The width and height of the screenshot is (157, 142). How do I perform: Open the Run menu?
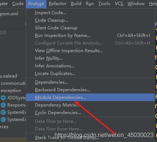pos(90,4)
